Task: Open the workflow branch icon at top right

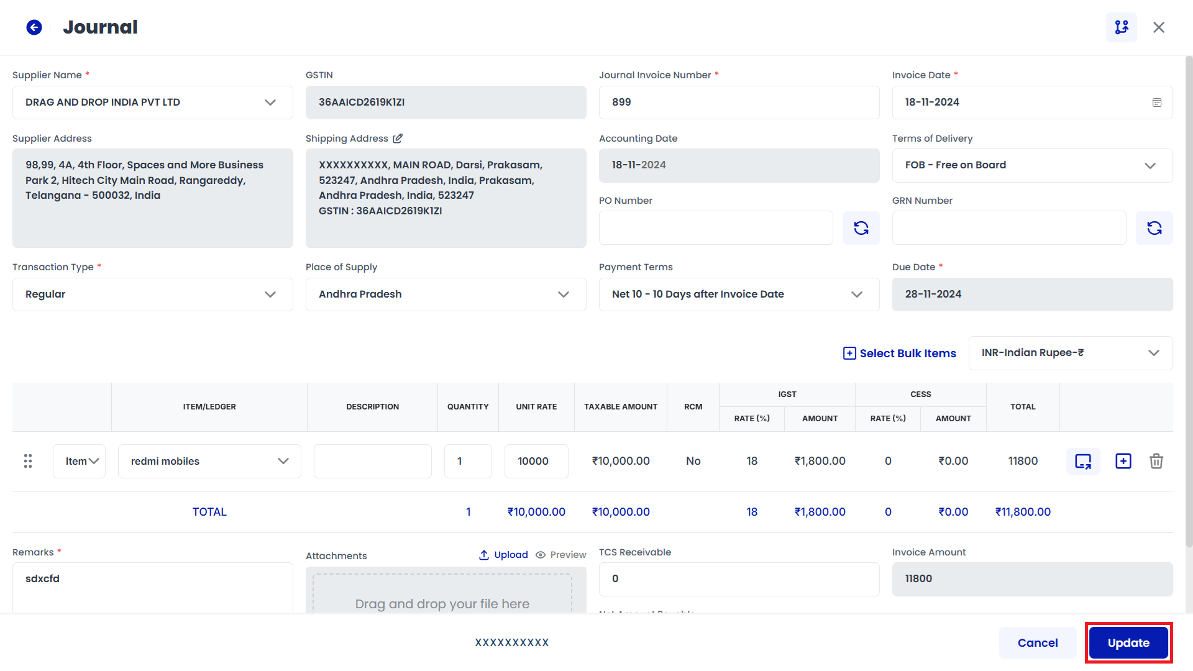Action: (x=1122, y=27)
